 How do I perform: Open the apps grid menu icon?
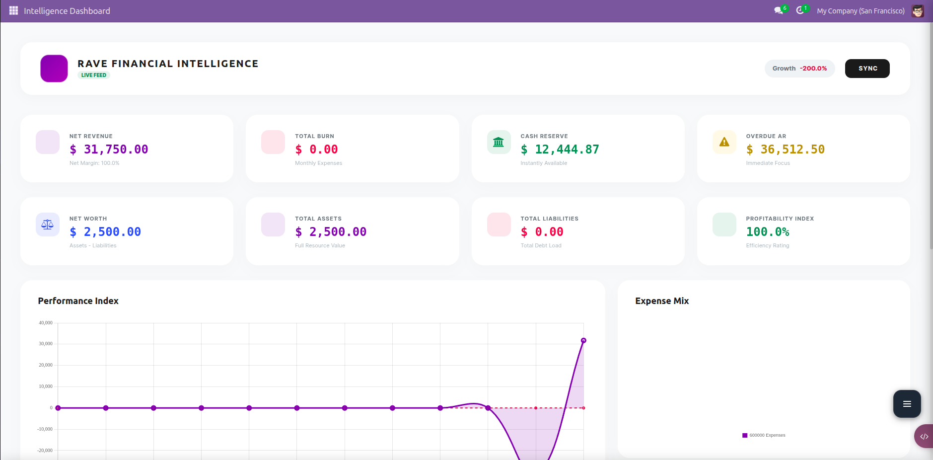tap(13, 10)
